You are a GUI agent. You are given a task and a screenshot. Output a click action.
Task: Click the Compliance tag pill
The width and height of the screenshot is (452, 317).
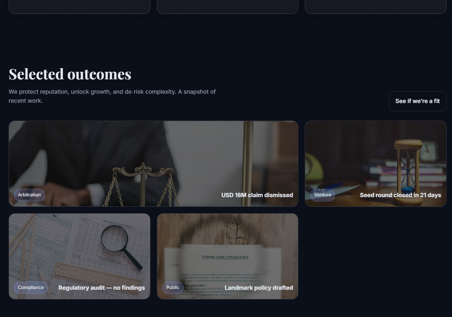coord(31,288)
